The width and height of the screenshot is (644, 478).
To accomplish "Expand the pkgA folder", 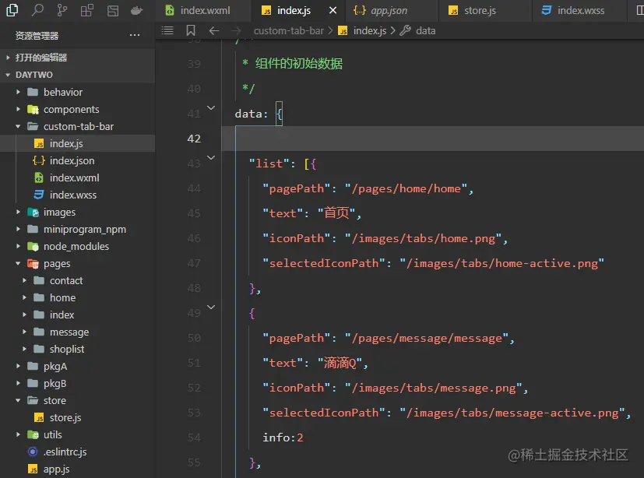I will pos(55,366).
